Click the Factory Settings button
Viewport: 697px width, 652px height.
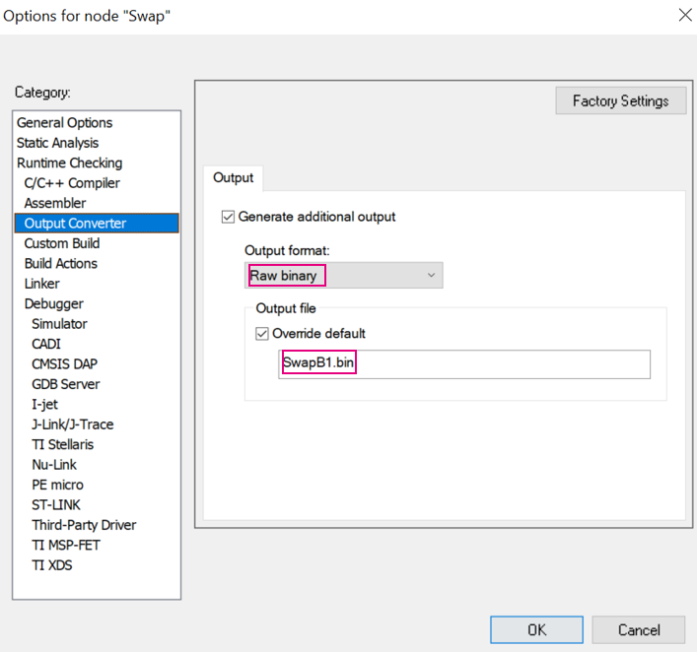pyautogui.click(x=620, y=100)
